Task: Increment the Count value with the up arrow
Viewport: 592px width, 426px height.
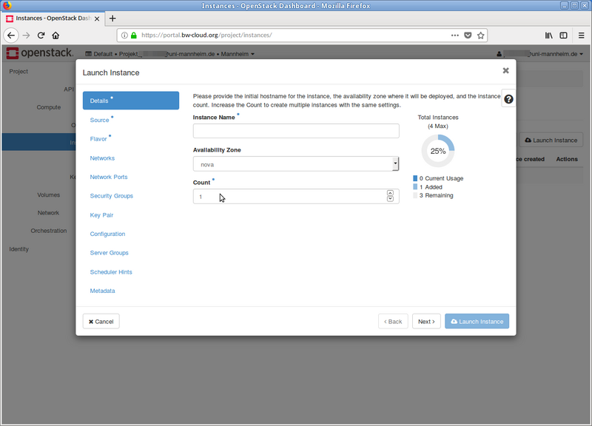Action: click(x=390, y=192)
